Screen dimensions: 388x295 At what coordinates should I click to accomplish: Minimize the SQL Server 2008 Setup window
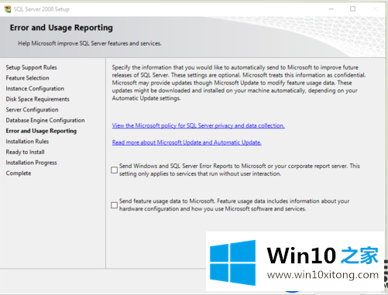pyautogui.click(x=331, y=9)
